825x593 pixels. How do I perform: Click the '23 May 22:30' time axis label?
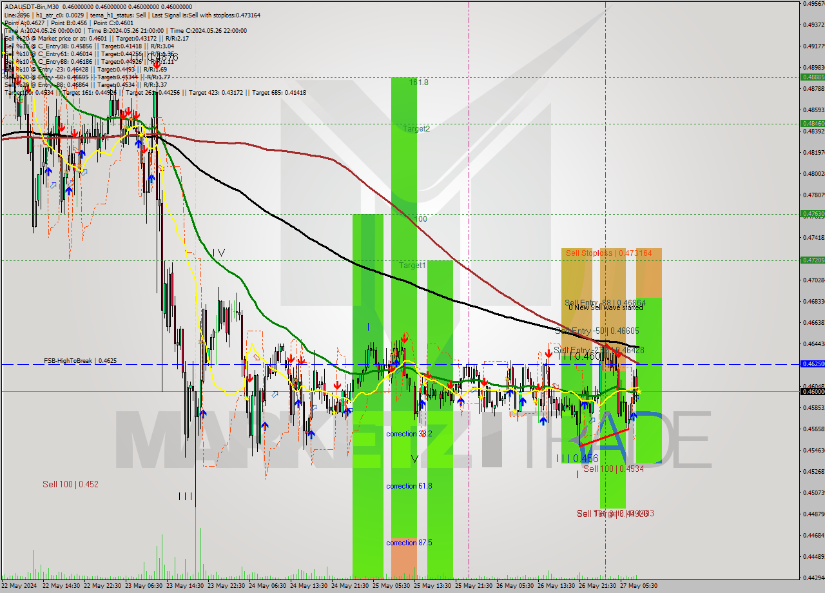226,586
